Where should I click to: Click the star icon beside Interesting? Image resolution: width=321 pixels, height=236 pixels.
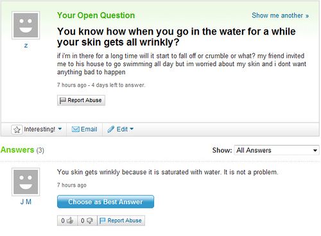17,130
